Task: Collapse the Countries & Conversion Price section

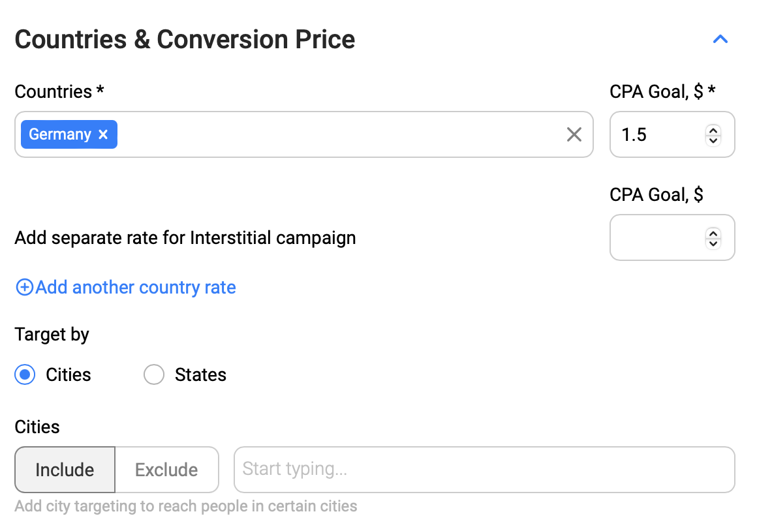Action: pyautogui.click(x=720, y=39)
